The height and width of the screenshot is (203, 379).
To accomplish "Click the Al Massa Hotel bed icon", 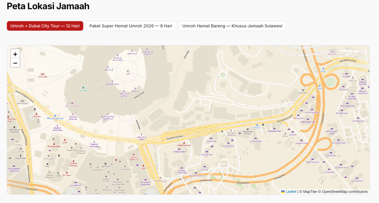I will point(179,149).
